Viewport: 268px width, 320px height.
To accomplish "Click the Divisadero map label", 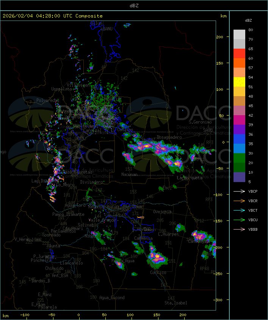I will (91, 182).
